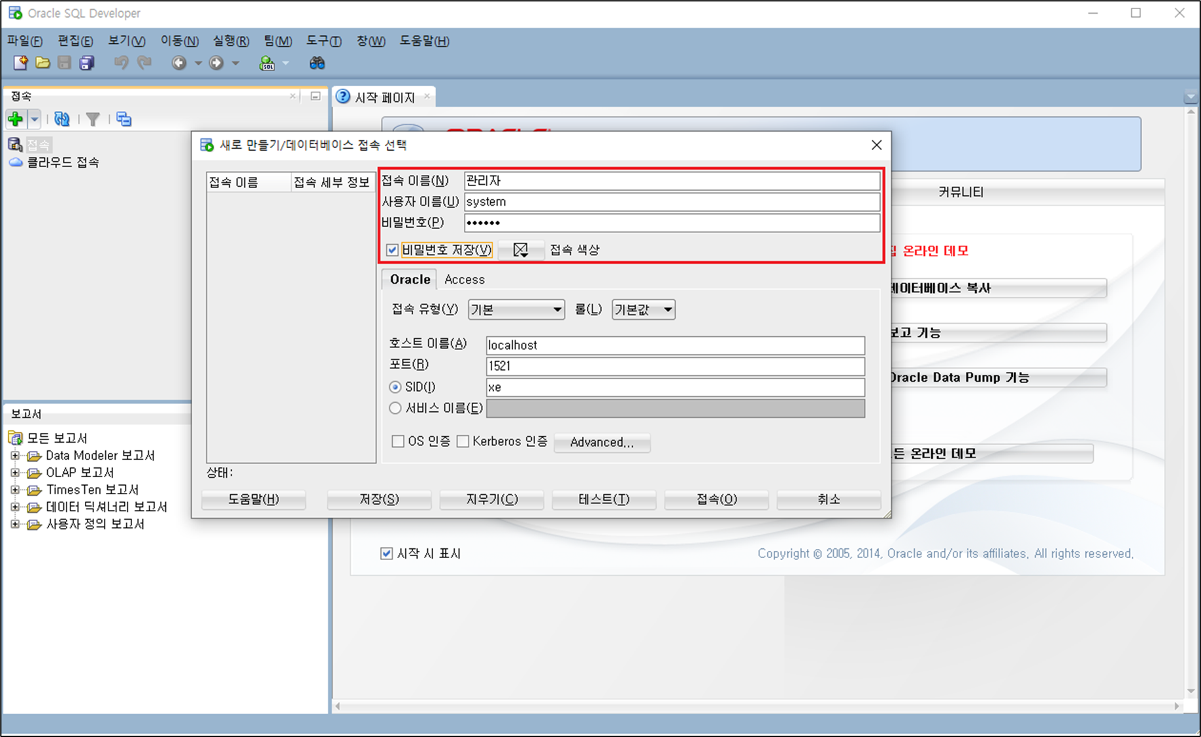Select the 모든 보고서 root node
The height and width of the screenshot is (737, 1201).
tap(48, 438)
